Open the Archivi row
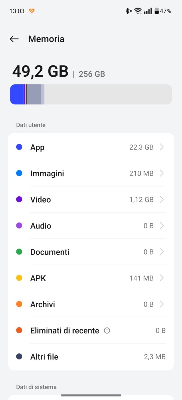The image size is (182, 400). pos(91,304)
